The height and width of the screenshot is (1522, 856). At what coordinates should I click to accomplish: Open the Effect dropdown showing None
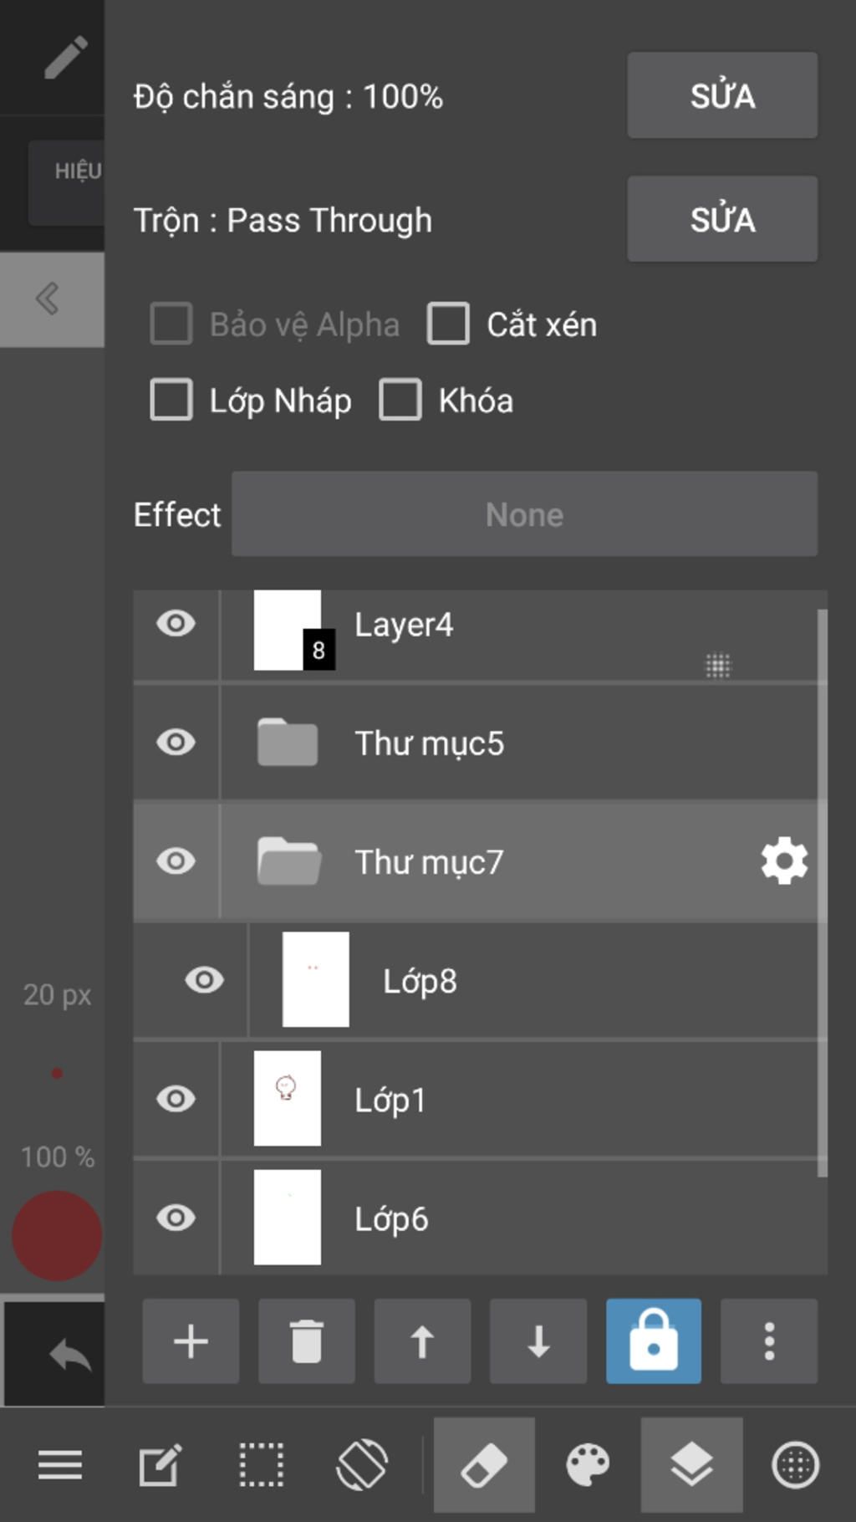point(524,514)
